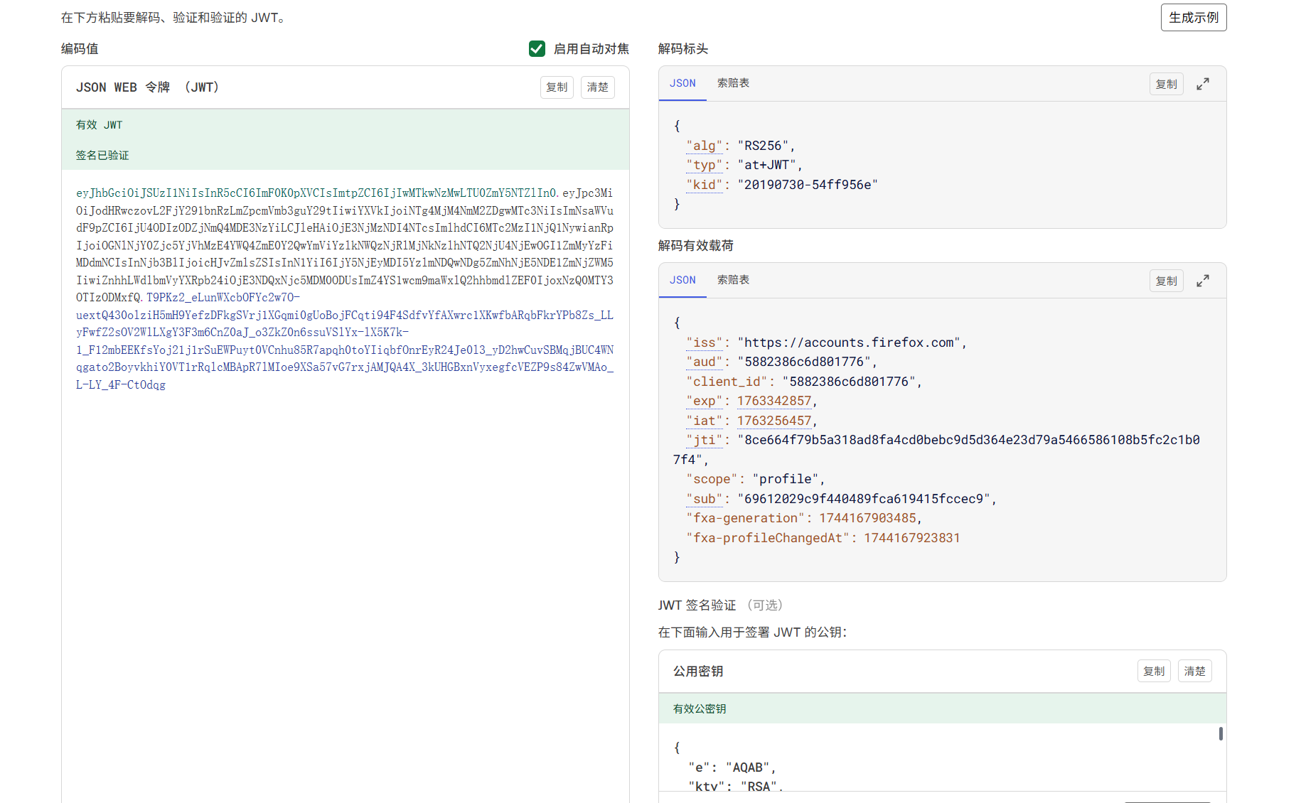Expand the decoded header panel to fullscreen
This screenshot has width=1301, height=803.
(1202, 85)
